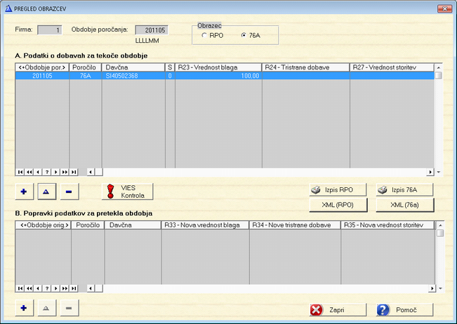Image resolution: width=457 pixels, height=324 pixels.
Task: Go to next record in table A navigator
Action: click(55, 172)
